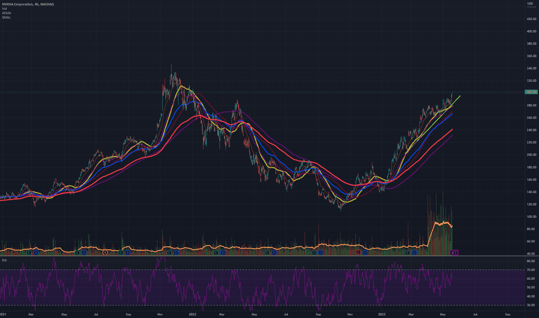539x318 pixels.
Task: Click the NVIDIA Corporation symbol title
Action: (17, 4)
